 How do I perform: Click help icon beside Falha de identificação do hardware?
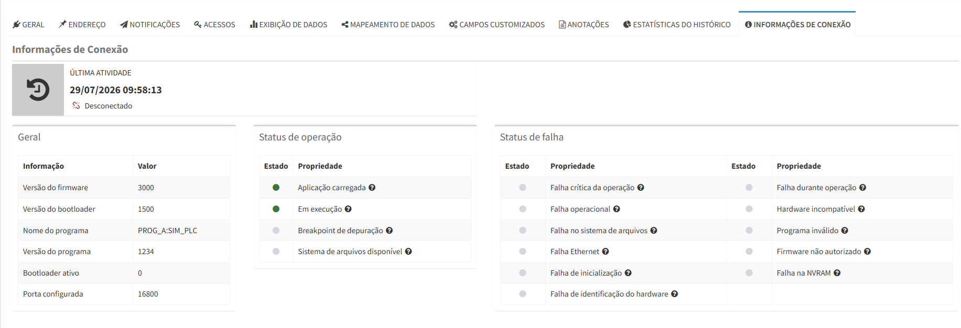tap(675, 294)
